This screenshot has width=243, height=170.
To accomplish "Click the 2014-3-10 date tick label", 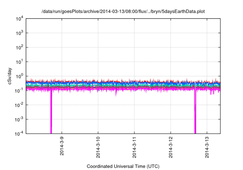I will click(98, 147).
